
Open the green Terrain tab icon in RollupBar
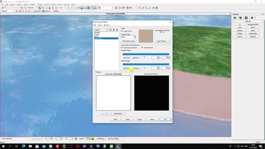pos(241,18)
